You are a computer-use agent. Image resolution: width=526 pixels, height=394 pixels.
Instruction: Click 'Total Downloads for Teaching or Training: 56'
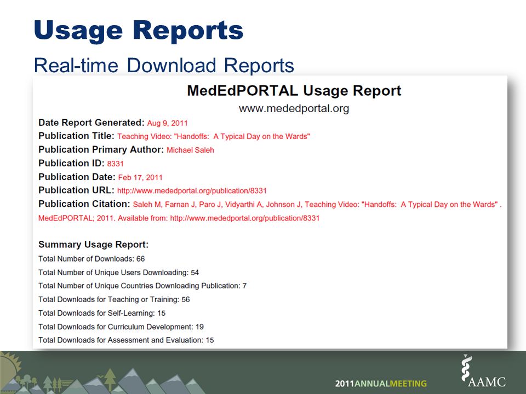(x=114, y=299)
